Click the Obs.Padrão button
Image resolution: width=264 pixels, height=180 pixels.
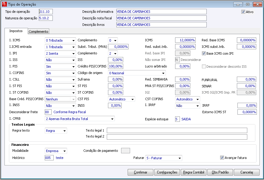click(x=220, y=172)
